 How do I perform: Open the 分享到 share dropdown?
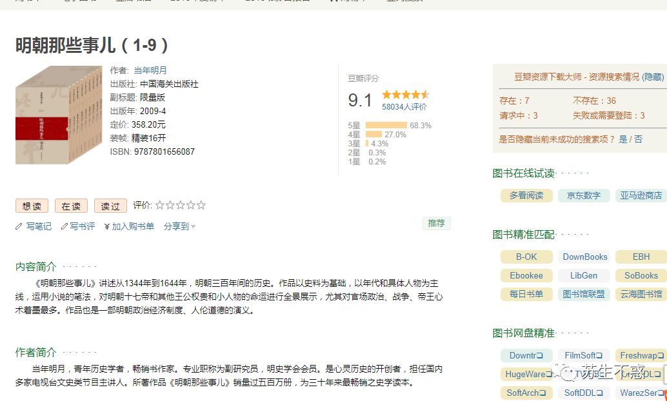[x=179, y=227]
